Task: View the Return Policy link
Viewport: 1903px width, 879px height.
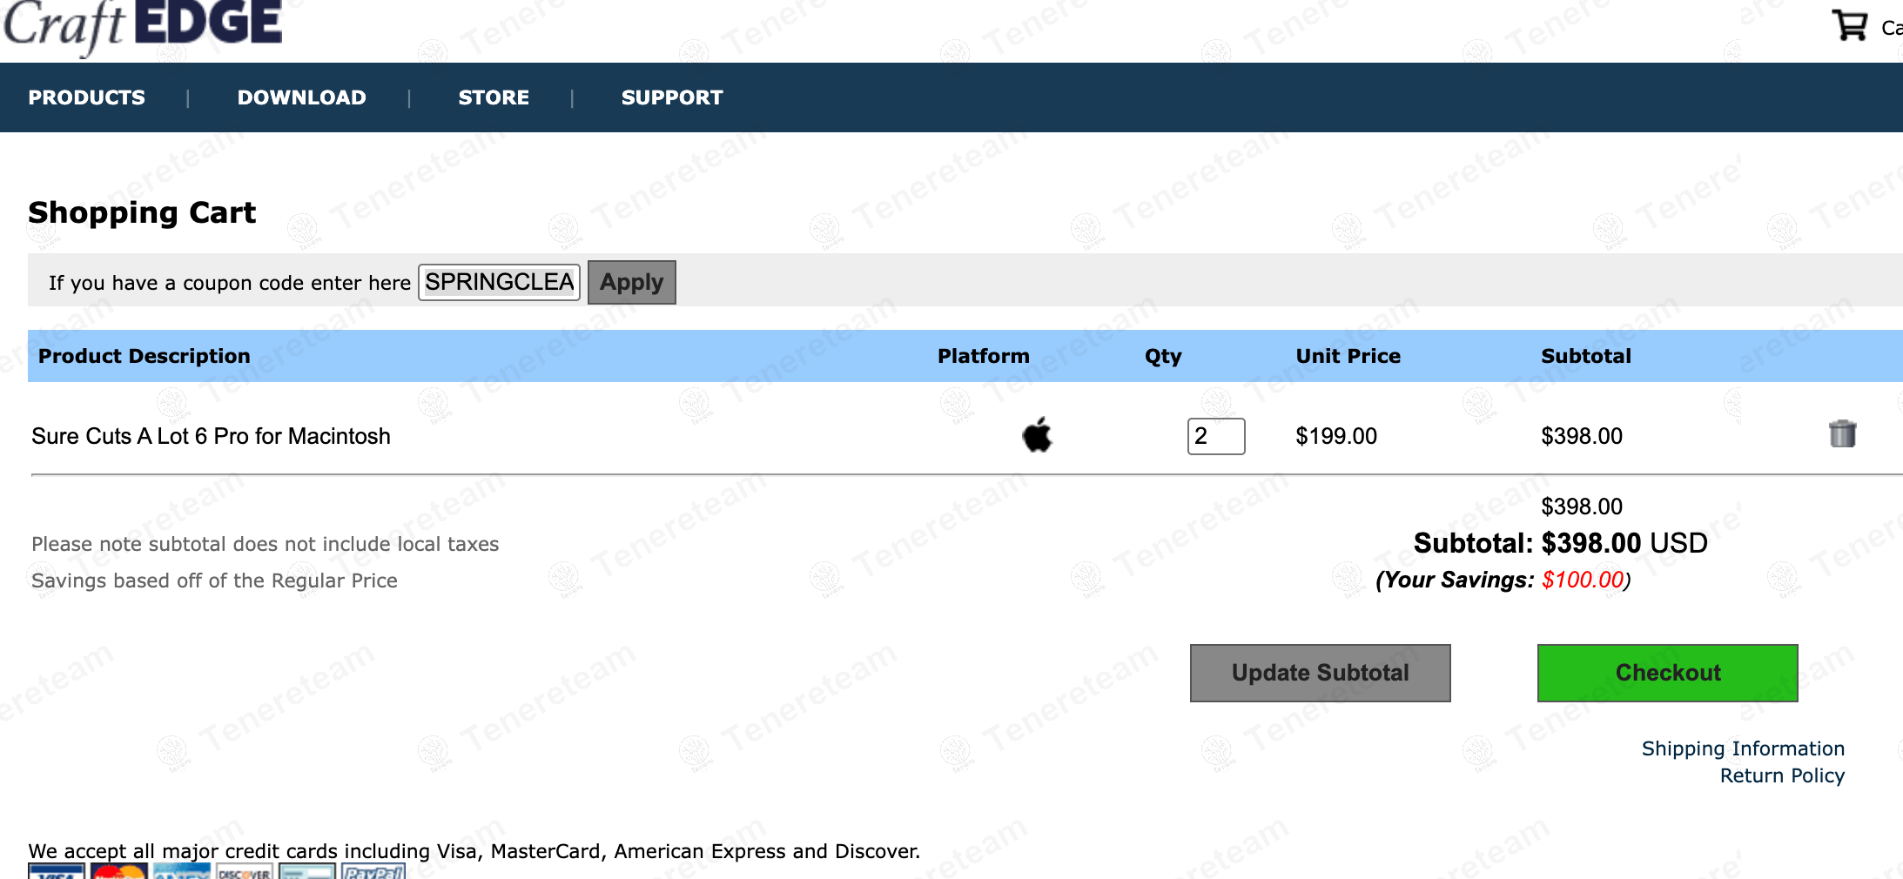Action: (x=1782, y=775)
